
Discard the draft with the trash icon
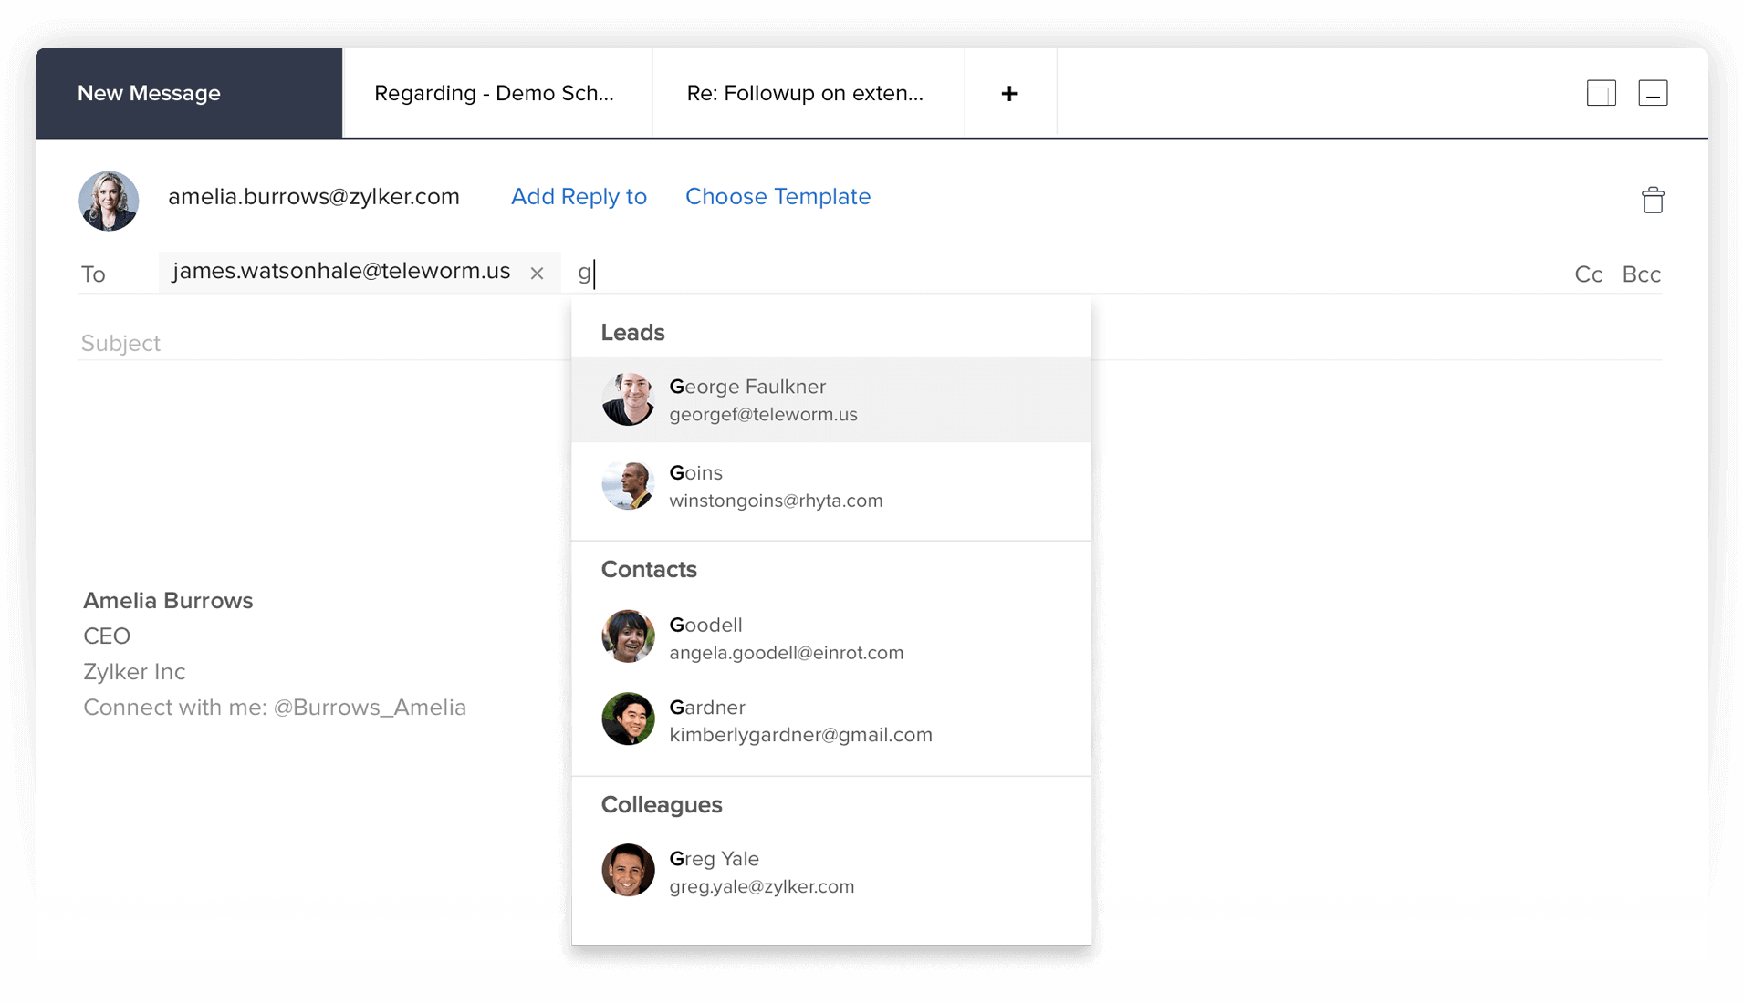pos(1653,200)
